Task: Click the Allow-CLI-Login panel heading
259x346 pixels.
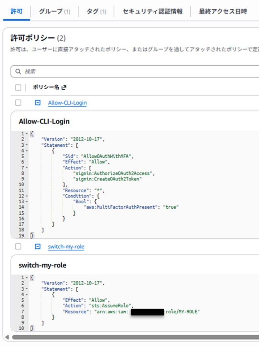Action: (x=44, y=121)
